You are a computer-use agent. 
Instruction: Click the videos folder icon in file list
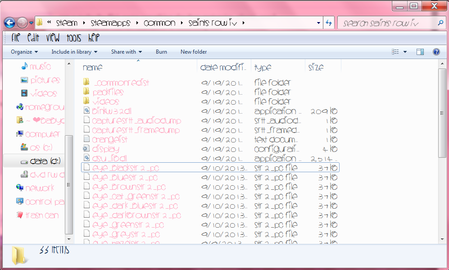[x=86, y=101]
